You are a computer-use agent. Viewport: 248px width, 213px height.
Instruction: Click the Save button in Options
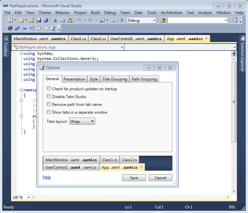coord(134,177)
